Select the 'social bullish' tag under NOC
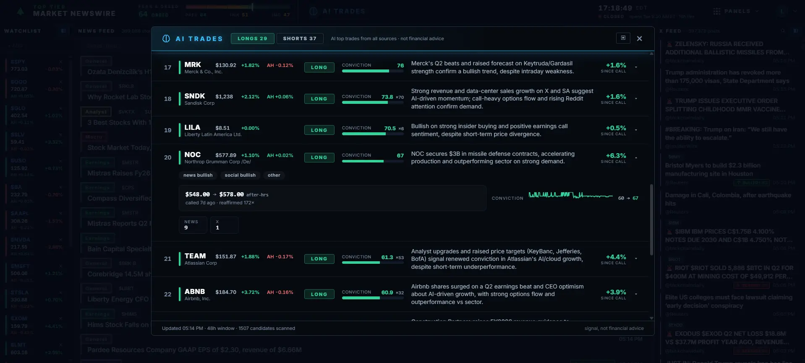 pyautogui.click(x=240, y=175)
